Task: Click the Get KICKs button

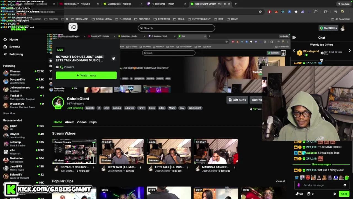Action: coord(328,28)
